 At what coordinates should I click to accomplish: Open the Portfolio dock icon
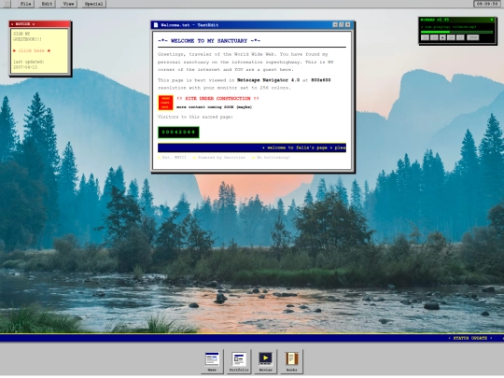239,361
